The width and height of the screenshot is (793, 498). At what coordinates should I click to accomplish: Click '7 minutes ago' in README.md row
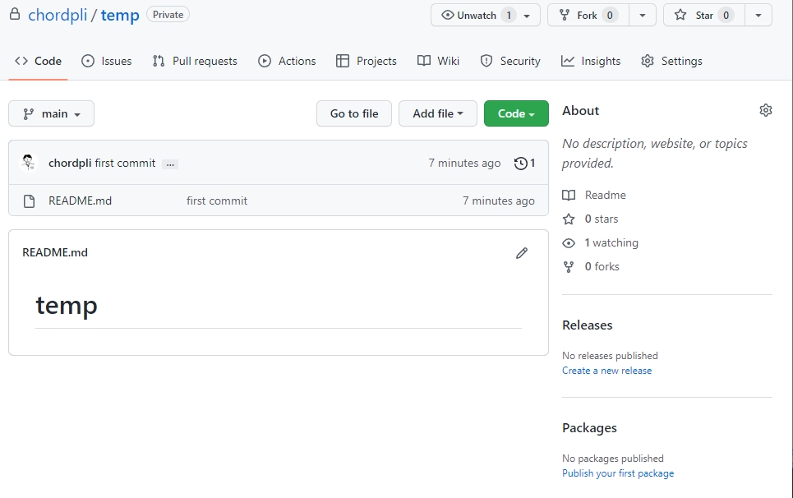pos(499,201)
